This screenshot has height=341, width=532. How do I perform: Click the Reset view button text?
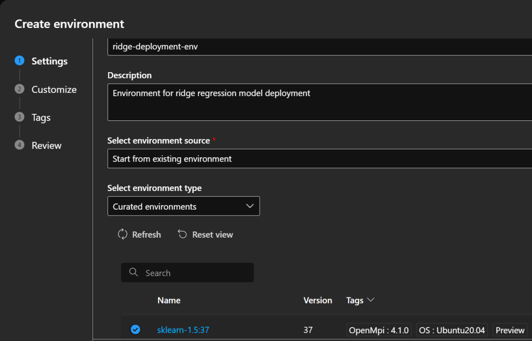tap(212, 235)
